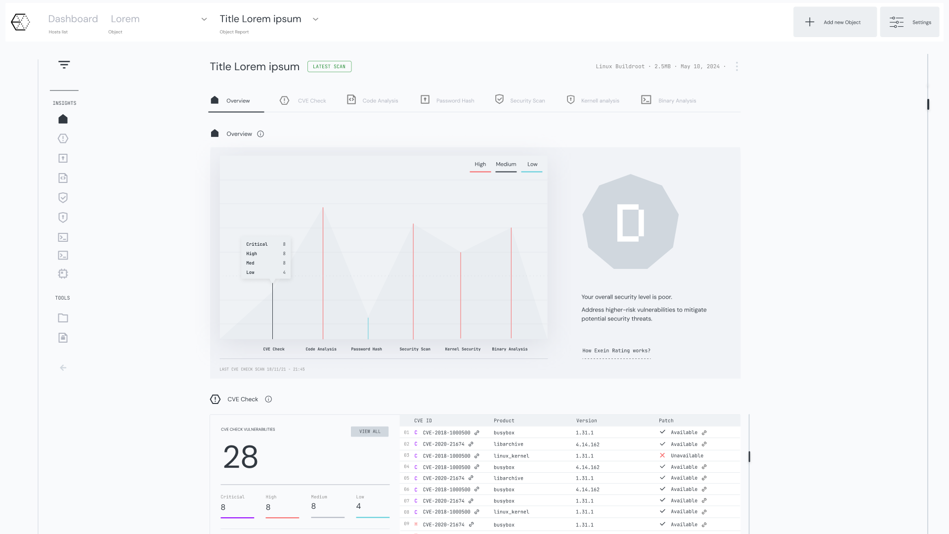Open CVE Check from sidebar hexagon alert icon
Image resolution: width=949 pixels, height=534 pixels.
[x=63, y=138]
